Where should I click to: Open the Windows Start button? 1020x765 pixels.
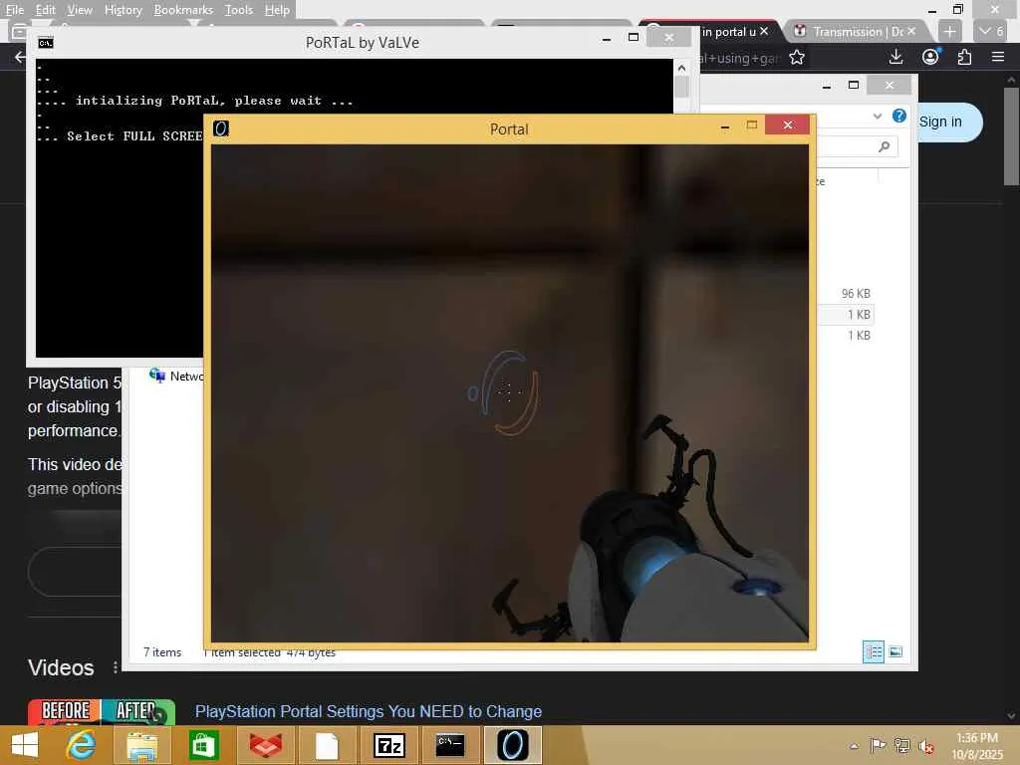coord(25,745)
